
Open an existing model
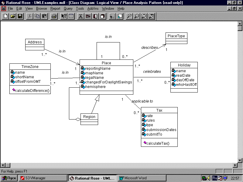click(x=12, y=16)
